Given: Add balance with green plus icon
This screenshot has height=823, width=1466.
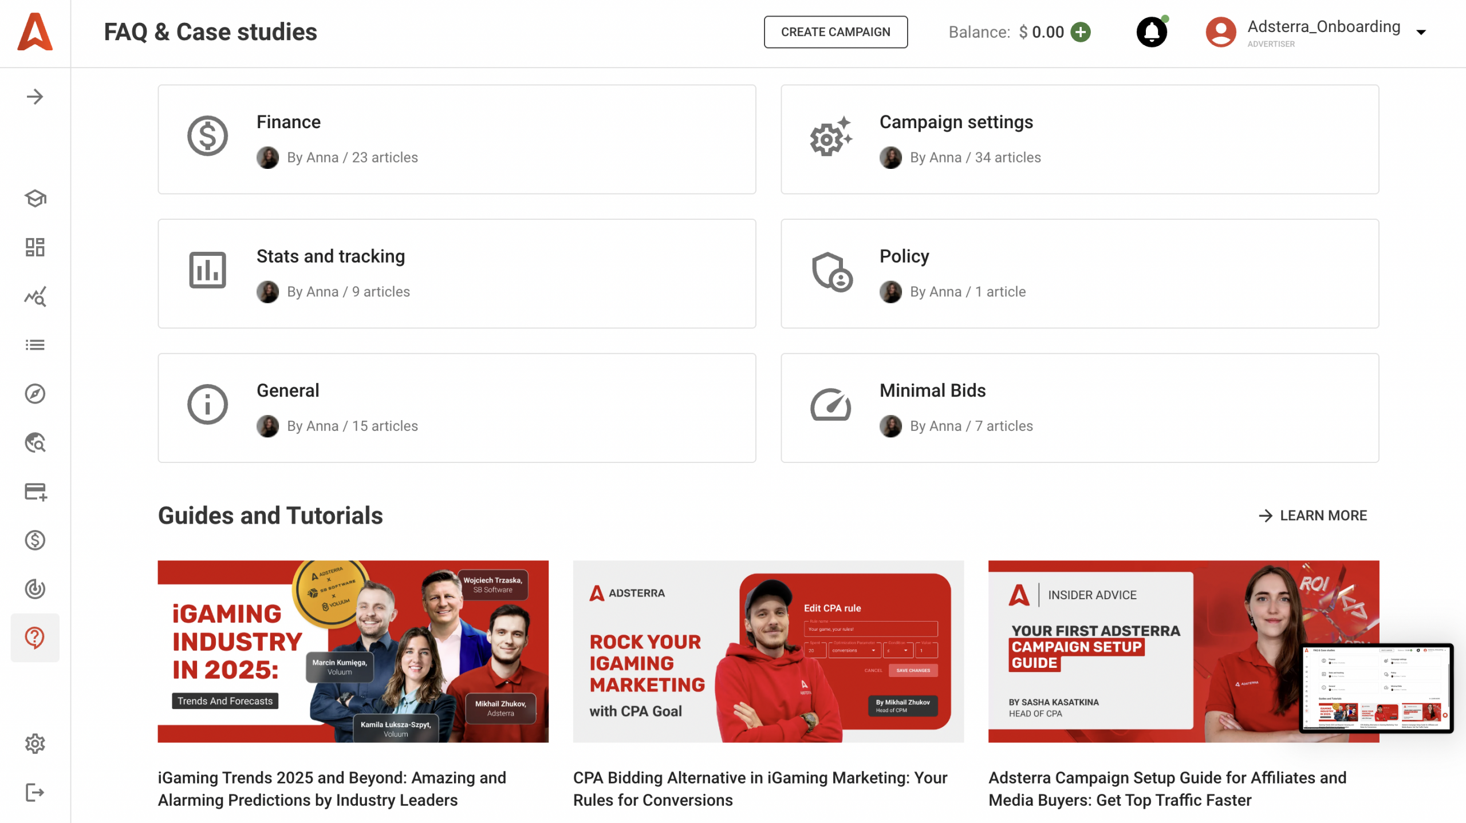Looking at the screenshot, I should (x=1081, y=32).
